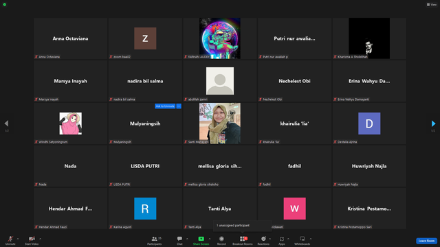Click FARHAN AUDEY's colorful profile picture

pyautogui.click(x=220, y=38)
